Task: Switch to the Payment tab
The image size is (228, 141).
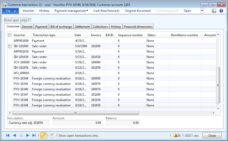Action: click(41, 27)
